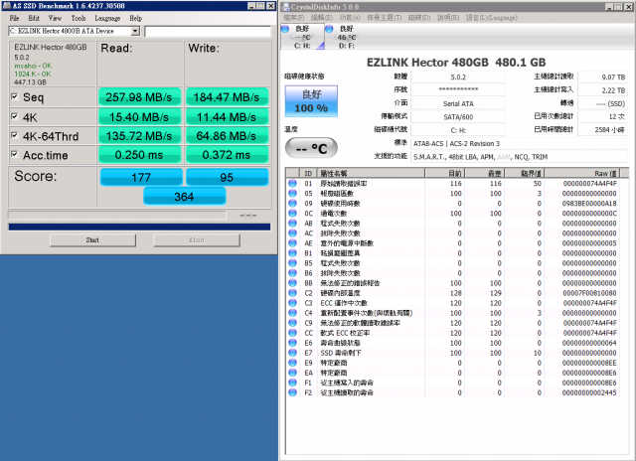Toggle the Seq test checkbox
636x461 pixels.
click(14, 96)
